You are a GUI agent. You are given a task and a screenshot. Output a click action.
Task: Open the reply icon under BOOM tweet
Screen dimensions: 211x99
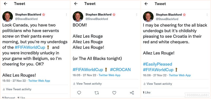[x=79, y=93]
